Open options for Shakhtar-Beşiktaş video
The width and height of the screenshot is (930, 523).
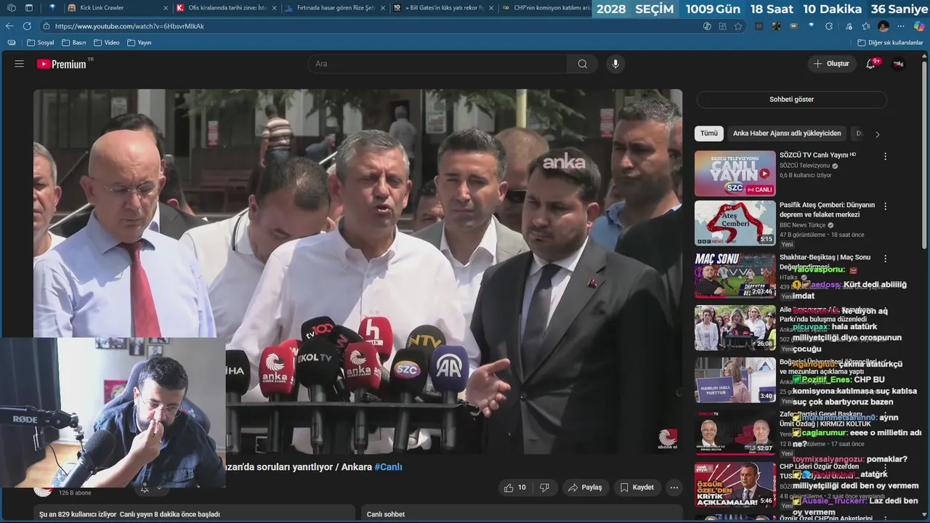[885, 258]
